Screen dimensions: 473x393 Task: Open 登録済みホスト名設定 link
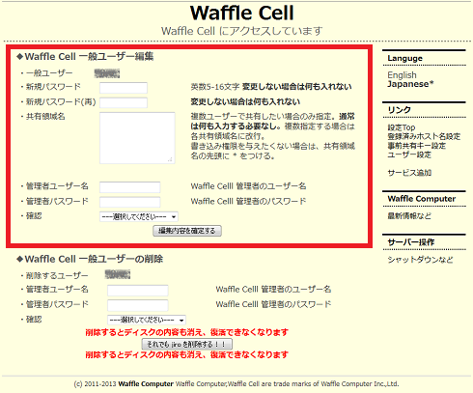(x=424, y=136)
